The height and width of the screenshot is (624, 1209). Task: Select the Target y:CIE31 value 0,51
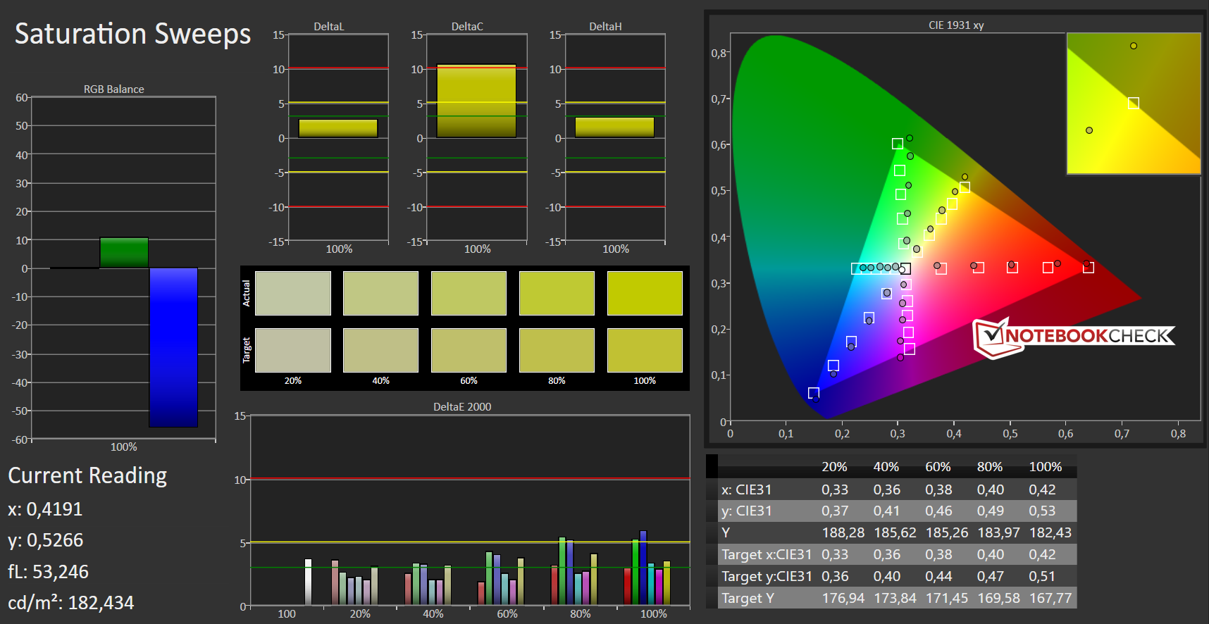coord(1042,577)
